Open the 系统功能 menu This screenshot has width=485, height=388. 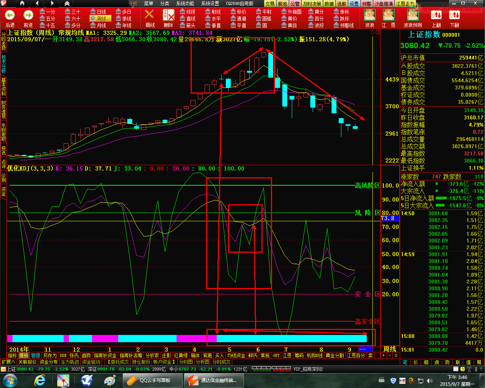185,3
